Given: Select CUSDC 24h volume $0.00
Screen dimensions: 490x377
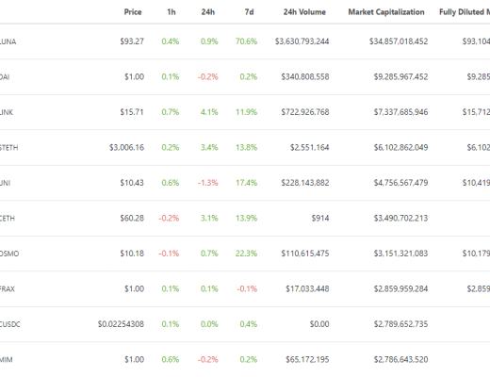Looking at the screenshot, I should click(x=319, y=324).
